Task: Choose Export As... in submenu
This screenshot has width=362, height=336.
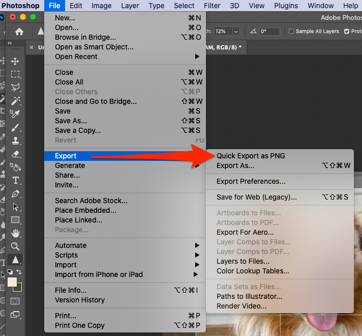Action: 280,165
